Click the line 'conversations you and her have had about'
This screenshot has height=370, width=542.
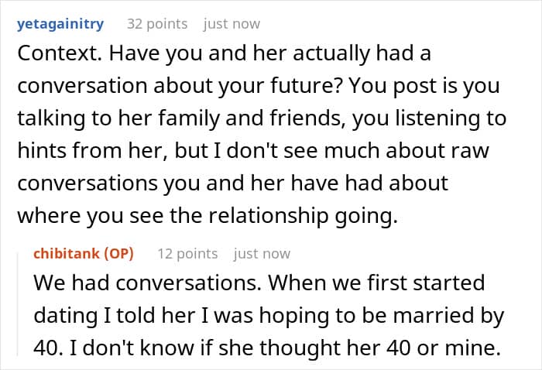pyautogui.click(x=232, y=183)
